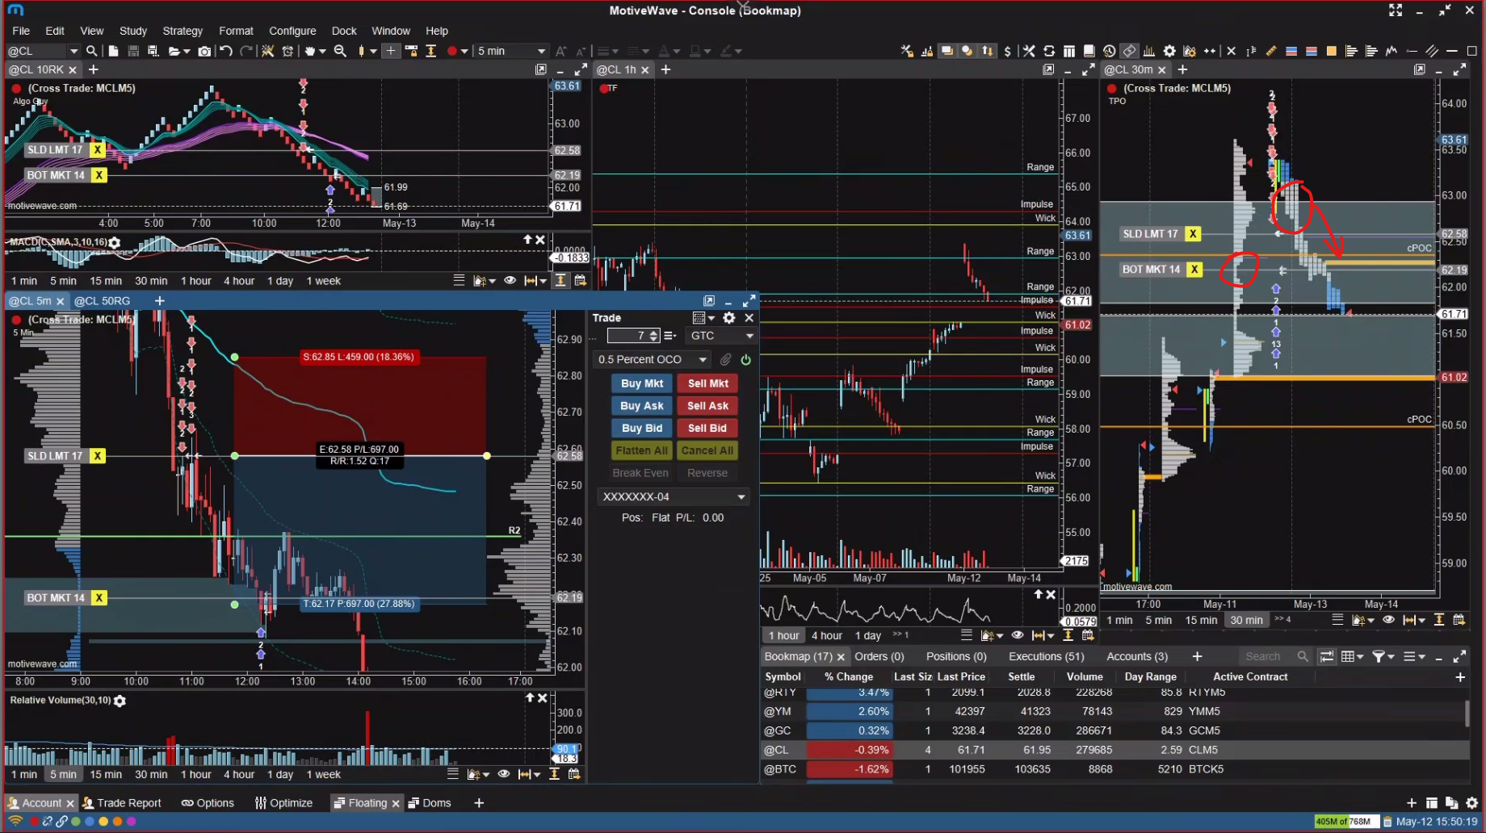Viewport: 1486px width, 833px height.
Task: Open the Strategy menu
Action: (x=183, y=31)
